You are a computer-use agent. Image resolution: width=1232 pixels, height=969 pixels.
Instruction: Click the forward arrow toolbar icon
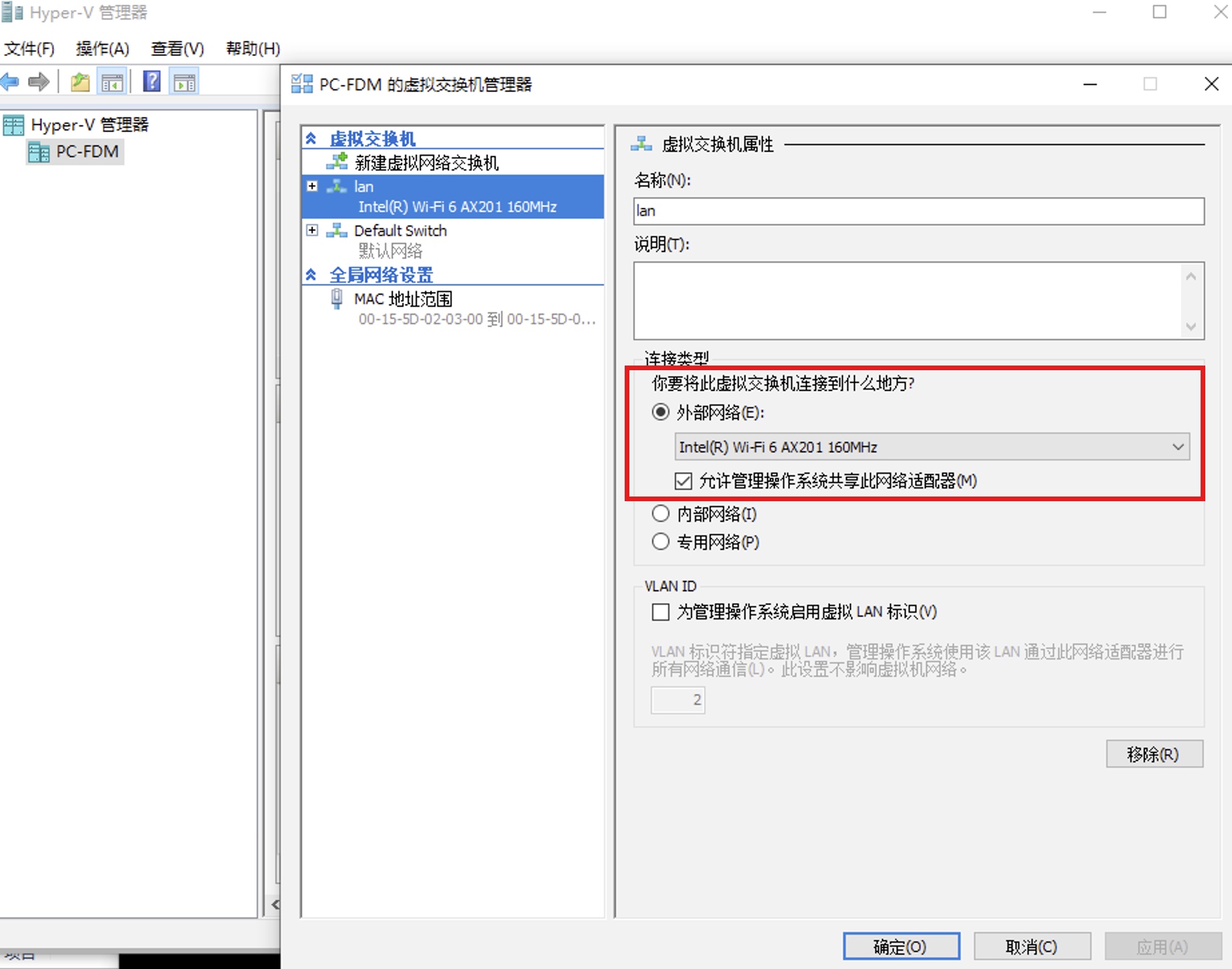click(39, 82)
